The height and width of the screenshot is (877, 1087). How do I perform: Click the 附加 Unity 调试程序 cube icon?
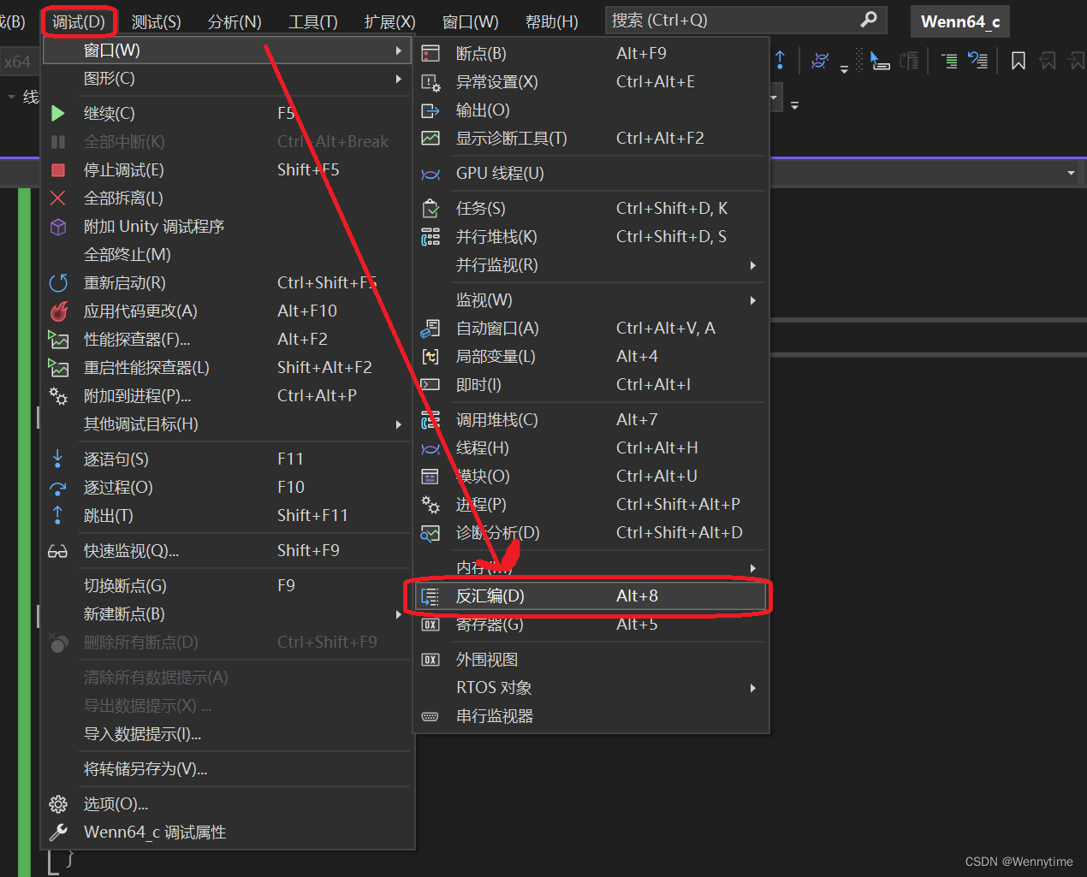[58, 227]
